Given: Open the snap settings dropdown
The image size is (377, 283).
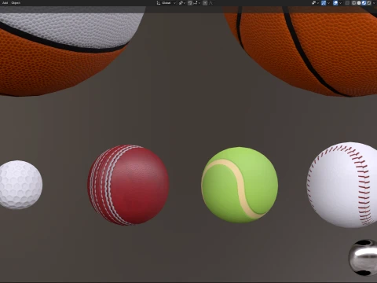Looking at the screenshot, I should tap(196, 3).
